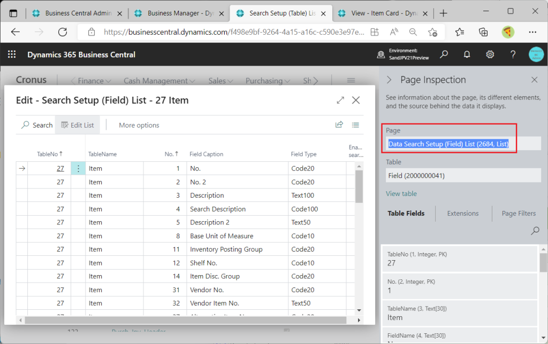Viewport: 548px width, 344px height.
Task: Open More options
Action: click(139, 125)
